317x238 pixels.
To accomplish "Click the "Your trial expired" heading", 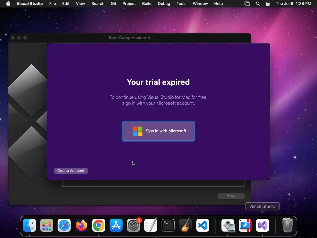I will click(x=158, y=82).
